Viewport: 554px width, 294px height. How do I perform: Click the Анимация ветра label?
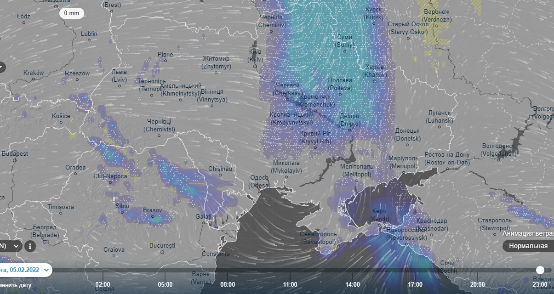point(528,233)
